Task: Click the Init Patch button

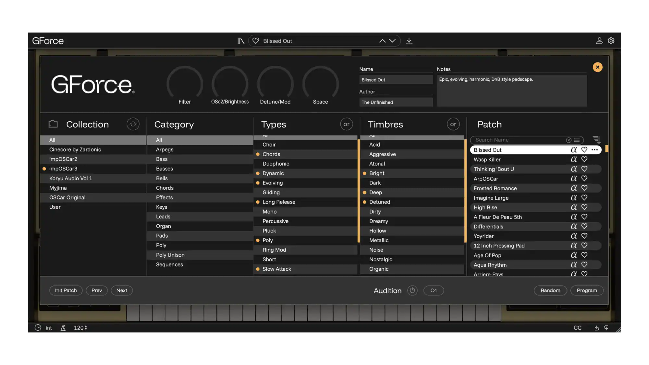Action: [x=66, y=290]
